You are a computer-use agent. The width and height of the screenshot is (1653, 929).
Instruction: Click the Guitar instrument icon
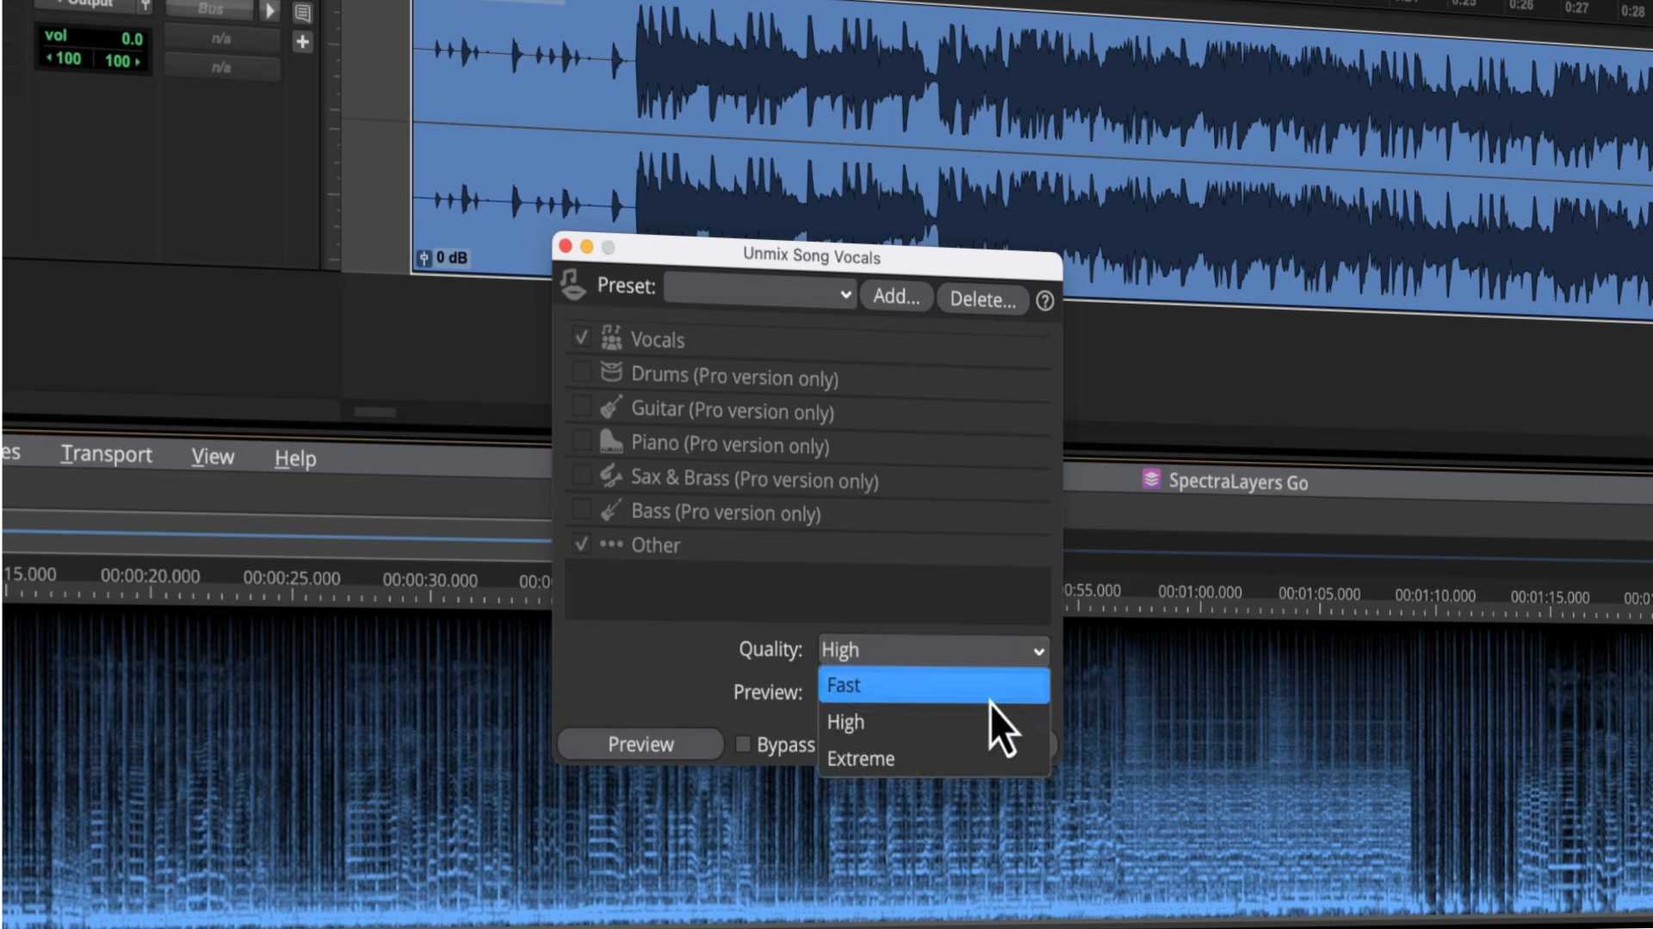point(611,408)
